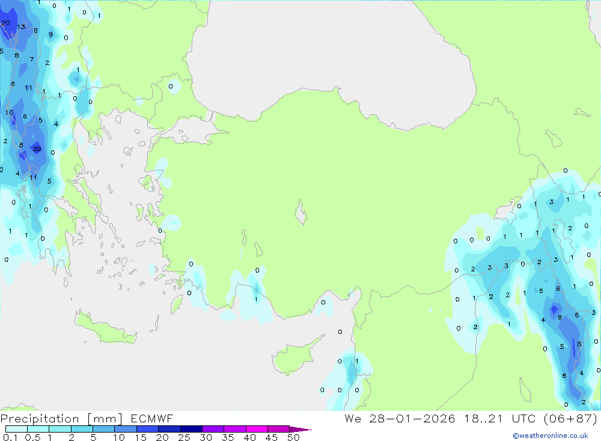Screen dimensions: 601x441
Task: Click the '18..21 UTC' time range text
Action: click(501, 418)
